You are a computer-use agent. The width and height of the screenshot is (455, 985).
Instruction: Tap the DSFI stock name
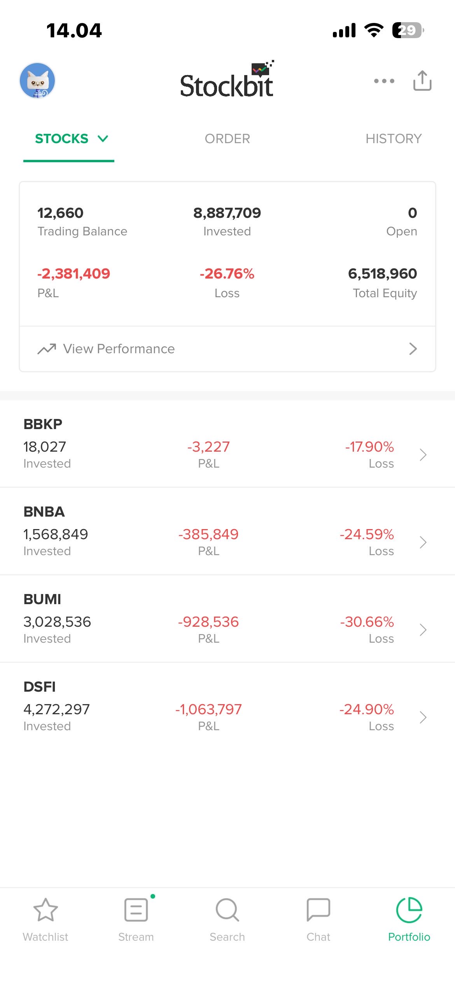(x=40, y=687)
